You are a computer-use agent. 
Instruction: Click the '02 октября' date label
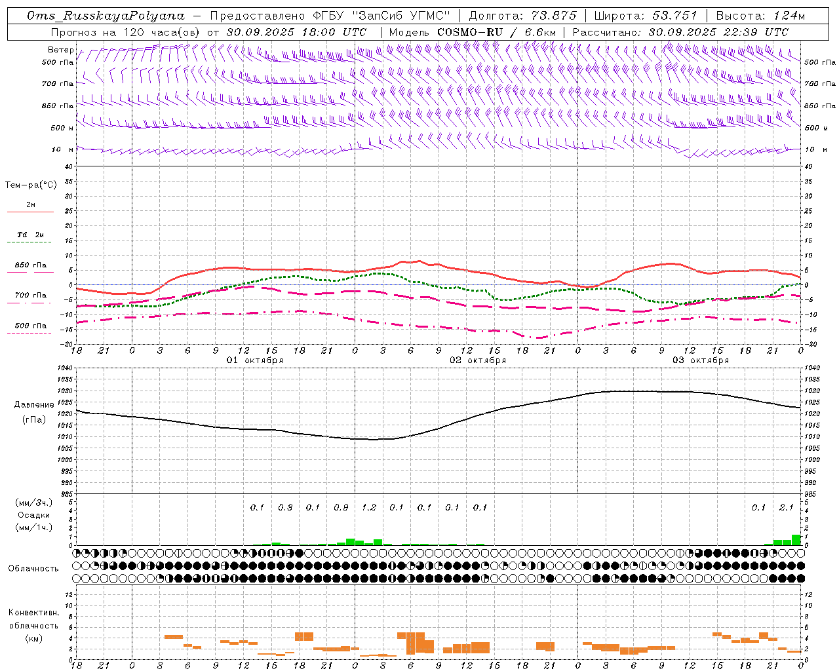click(478, 360)
